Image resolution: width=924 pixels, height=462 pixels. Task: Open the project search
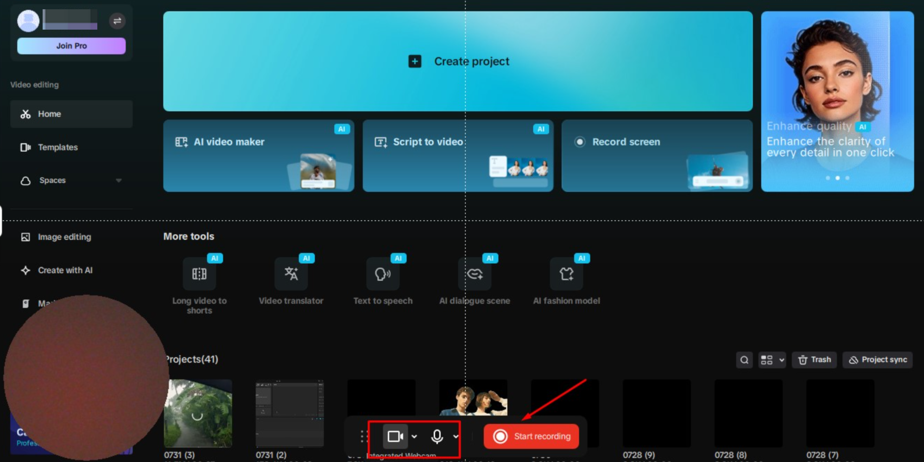pos(744,360)
